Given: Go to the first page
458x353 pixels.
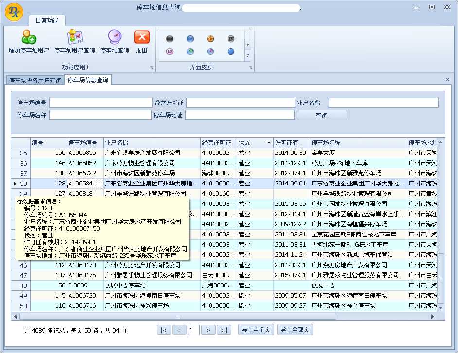Looking at the screenshot, I should (x=164, y=330).
